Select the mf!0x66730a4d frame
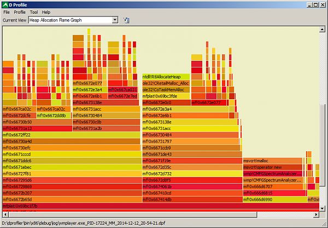Screen dimensions: 328x228 (71, 141)
